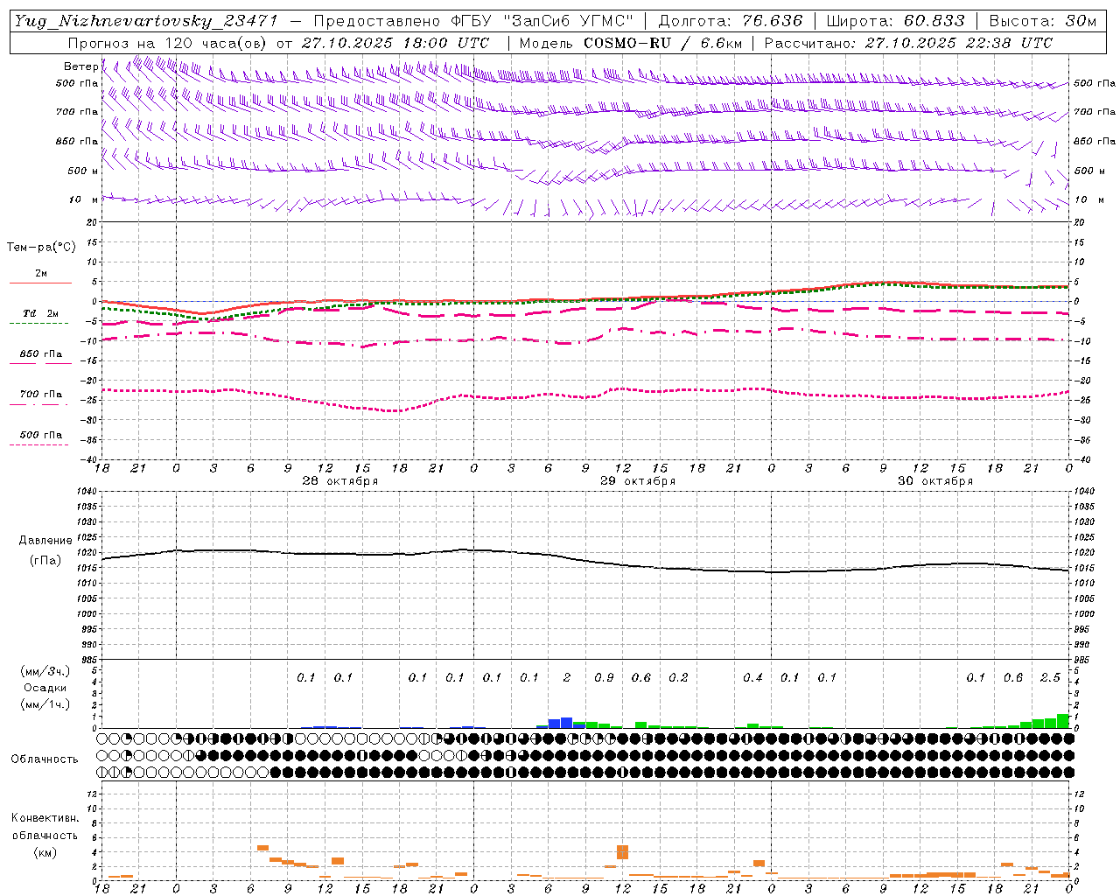The width and height of the screenshot is (1120, 896).
Task: Click the '(мм/1ч.)' precipitation unit label
Action: pos(45,704)
